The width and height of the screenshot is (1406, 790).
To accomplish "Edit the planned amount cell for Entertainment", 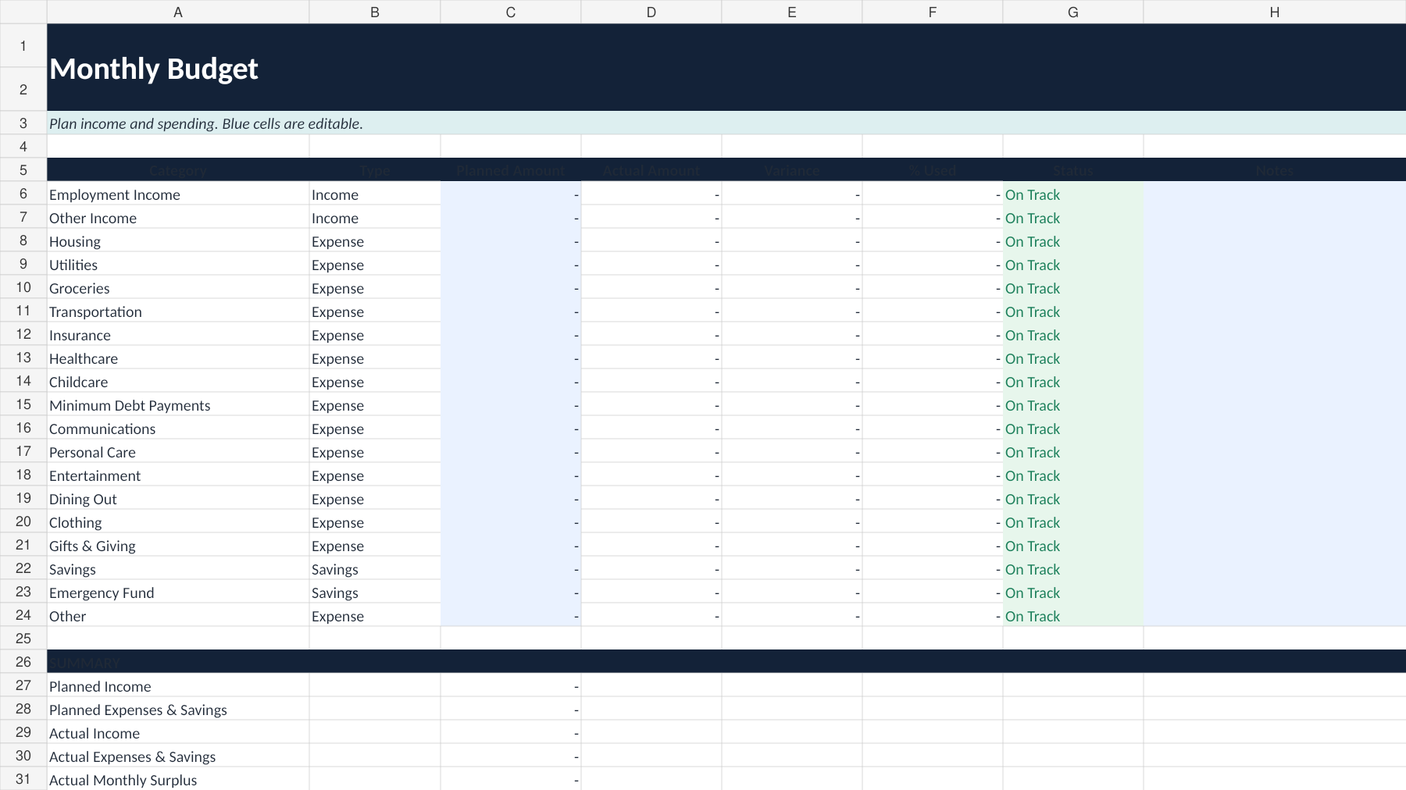I will [511, 475].
